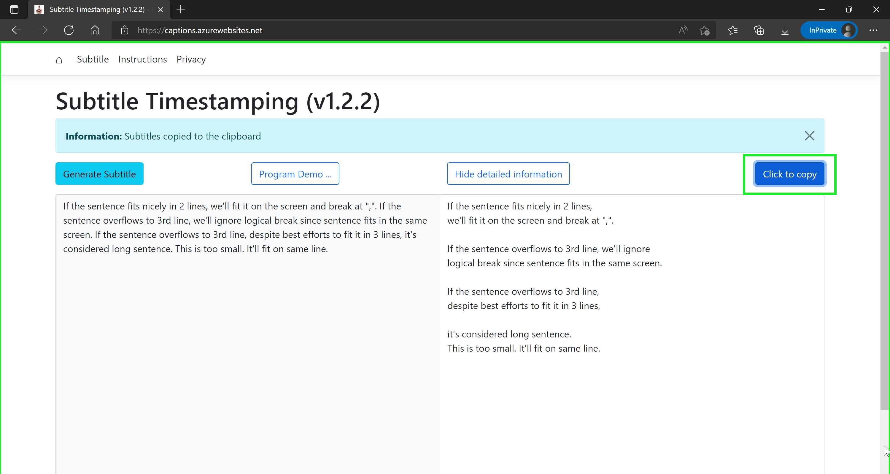Click the Generate Subtitle button
890x474 pixels.
[99, 174]
